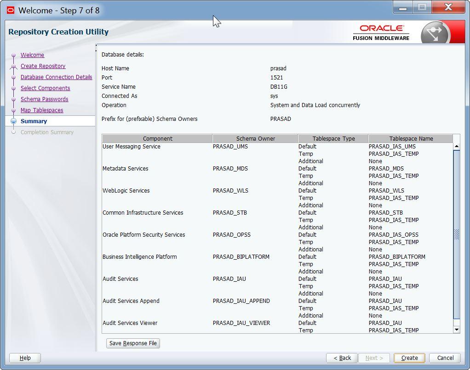Open the Schema Passwords step
This screenshot has width=470, height=370.
44,99
